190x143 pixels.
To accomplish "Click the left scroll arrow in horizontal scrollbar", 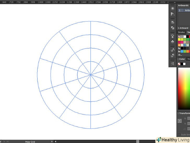I will tap(56, 141).
